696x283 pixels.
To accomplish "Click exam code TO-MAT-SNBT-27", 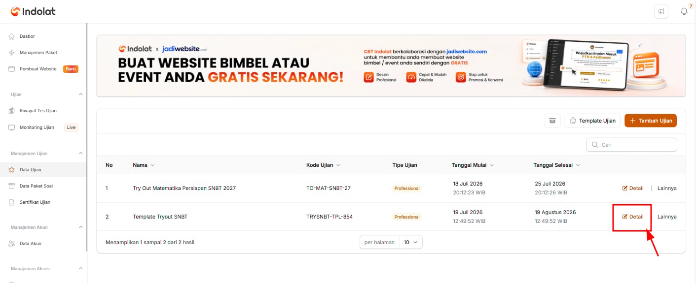I will pyautogui.click(x=329, y=188).
